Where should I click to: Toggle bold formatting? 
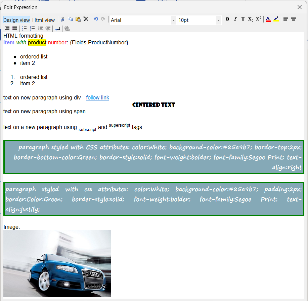pos(227,19)
